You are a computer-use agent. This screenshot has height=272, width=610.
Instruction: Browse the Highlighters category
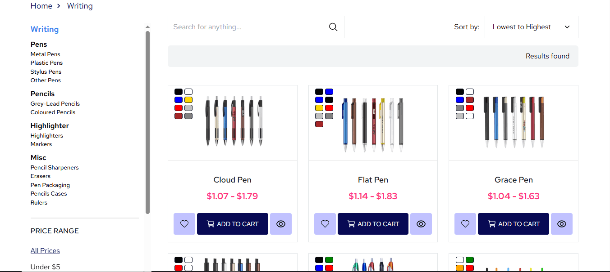(46, 135)
